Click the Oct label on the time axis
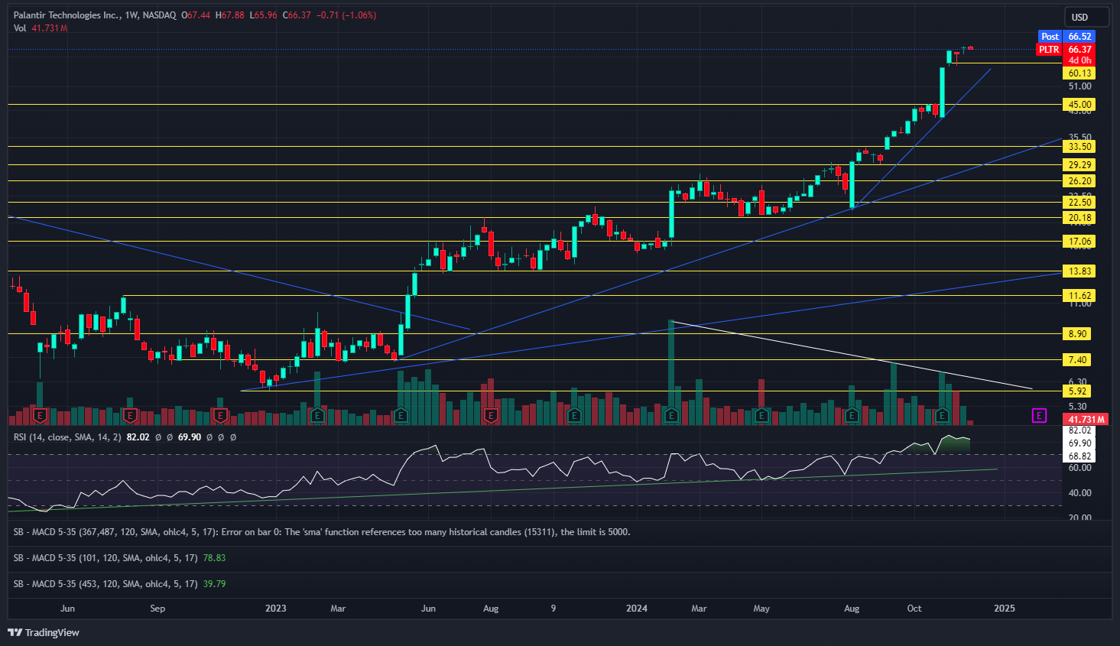The height and width of the screenshot is (646, 1120). [x=914, y=609]
